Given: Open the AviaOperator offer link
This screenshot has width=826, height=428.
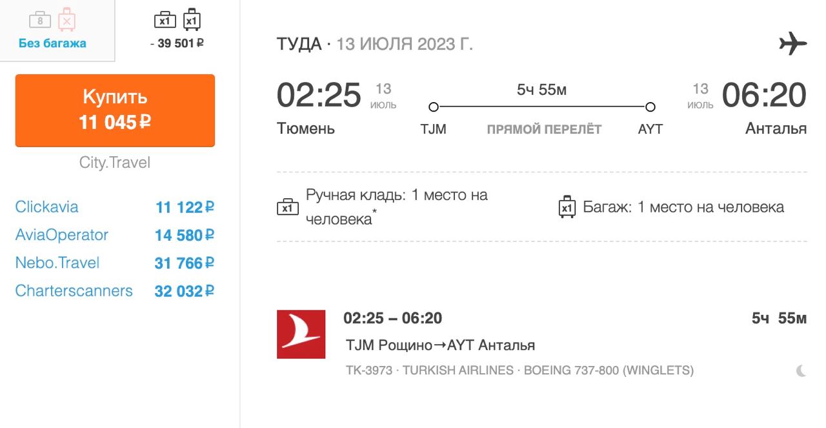Looking at the screenshot, I should coord(61,235).
